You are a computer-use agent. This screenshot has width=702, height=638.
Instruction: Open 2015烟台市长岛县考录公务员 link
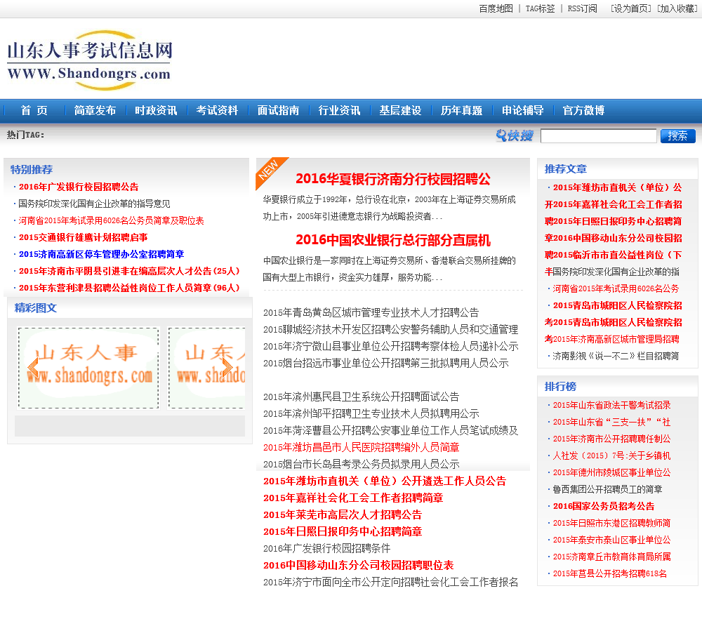[361, 464]
